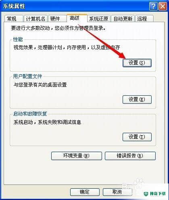Select the 硬件 tab
The image size is (169, 200).
(57, 19)
